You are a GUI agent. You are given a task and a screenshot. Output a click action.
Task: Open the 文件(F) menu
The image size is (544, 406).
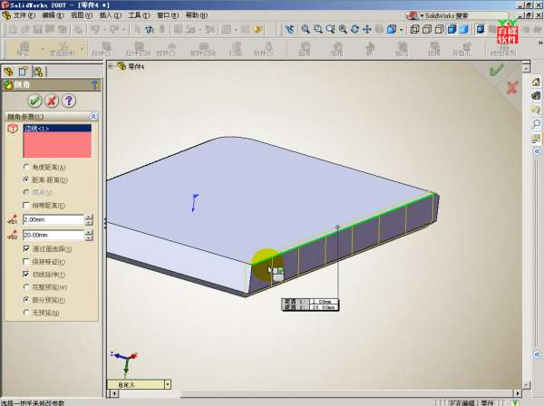pos(24,15)
